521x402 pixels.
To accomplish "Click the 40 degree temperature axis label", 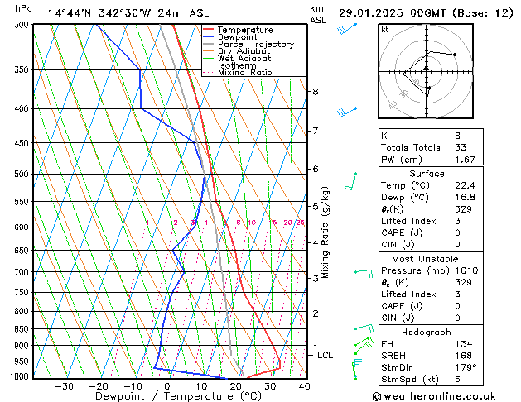I will 304,386.
